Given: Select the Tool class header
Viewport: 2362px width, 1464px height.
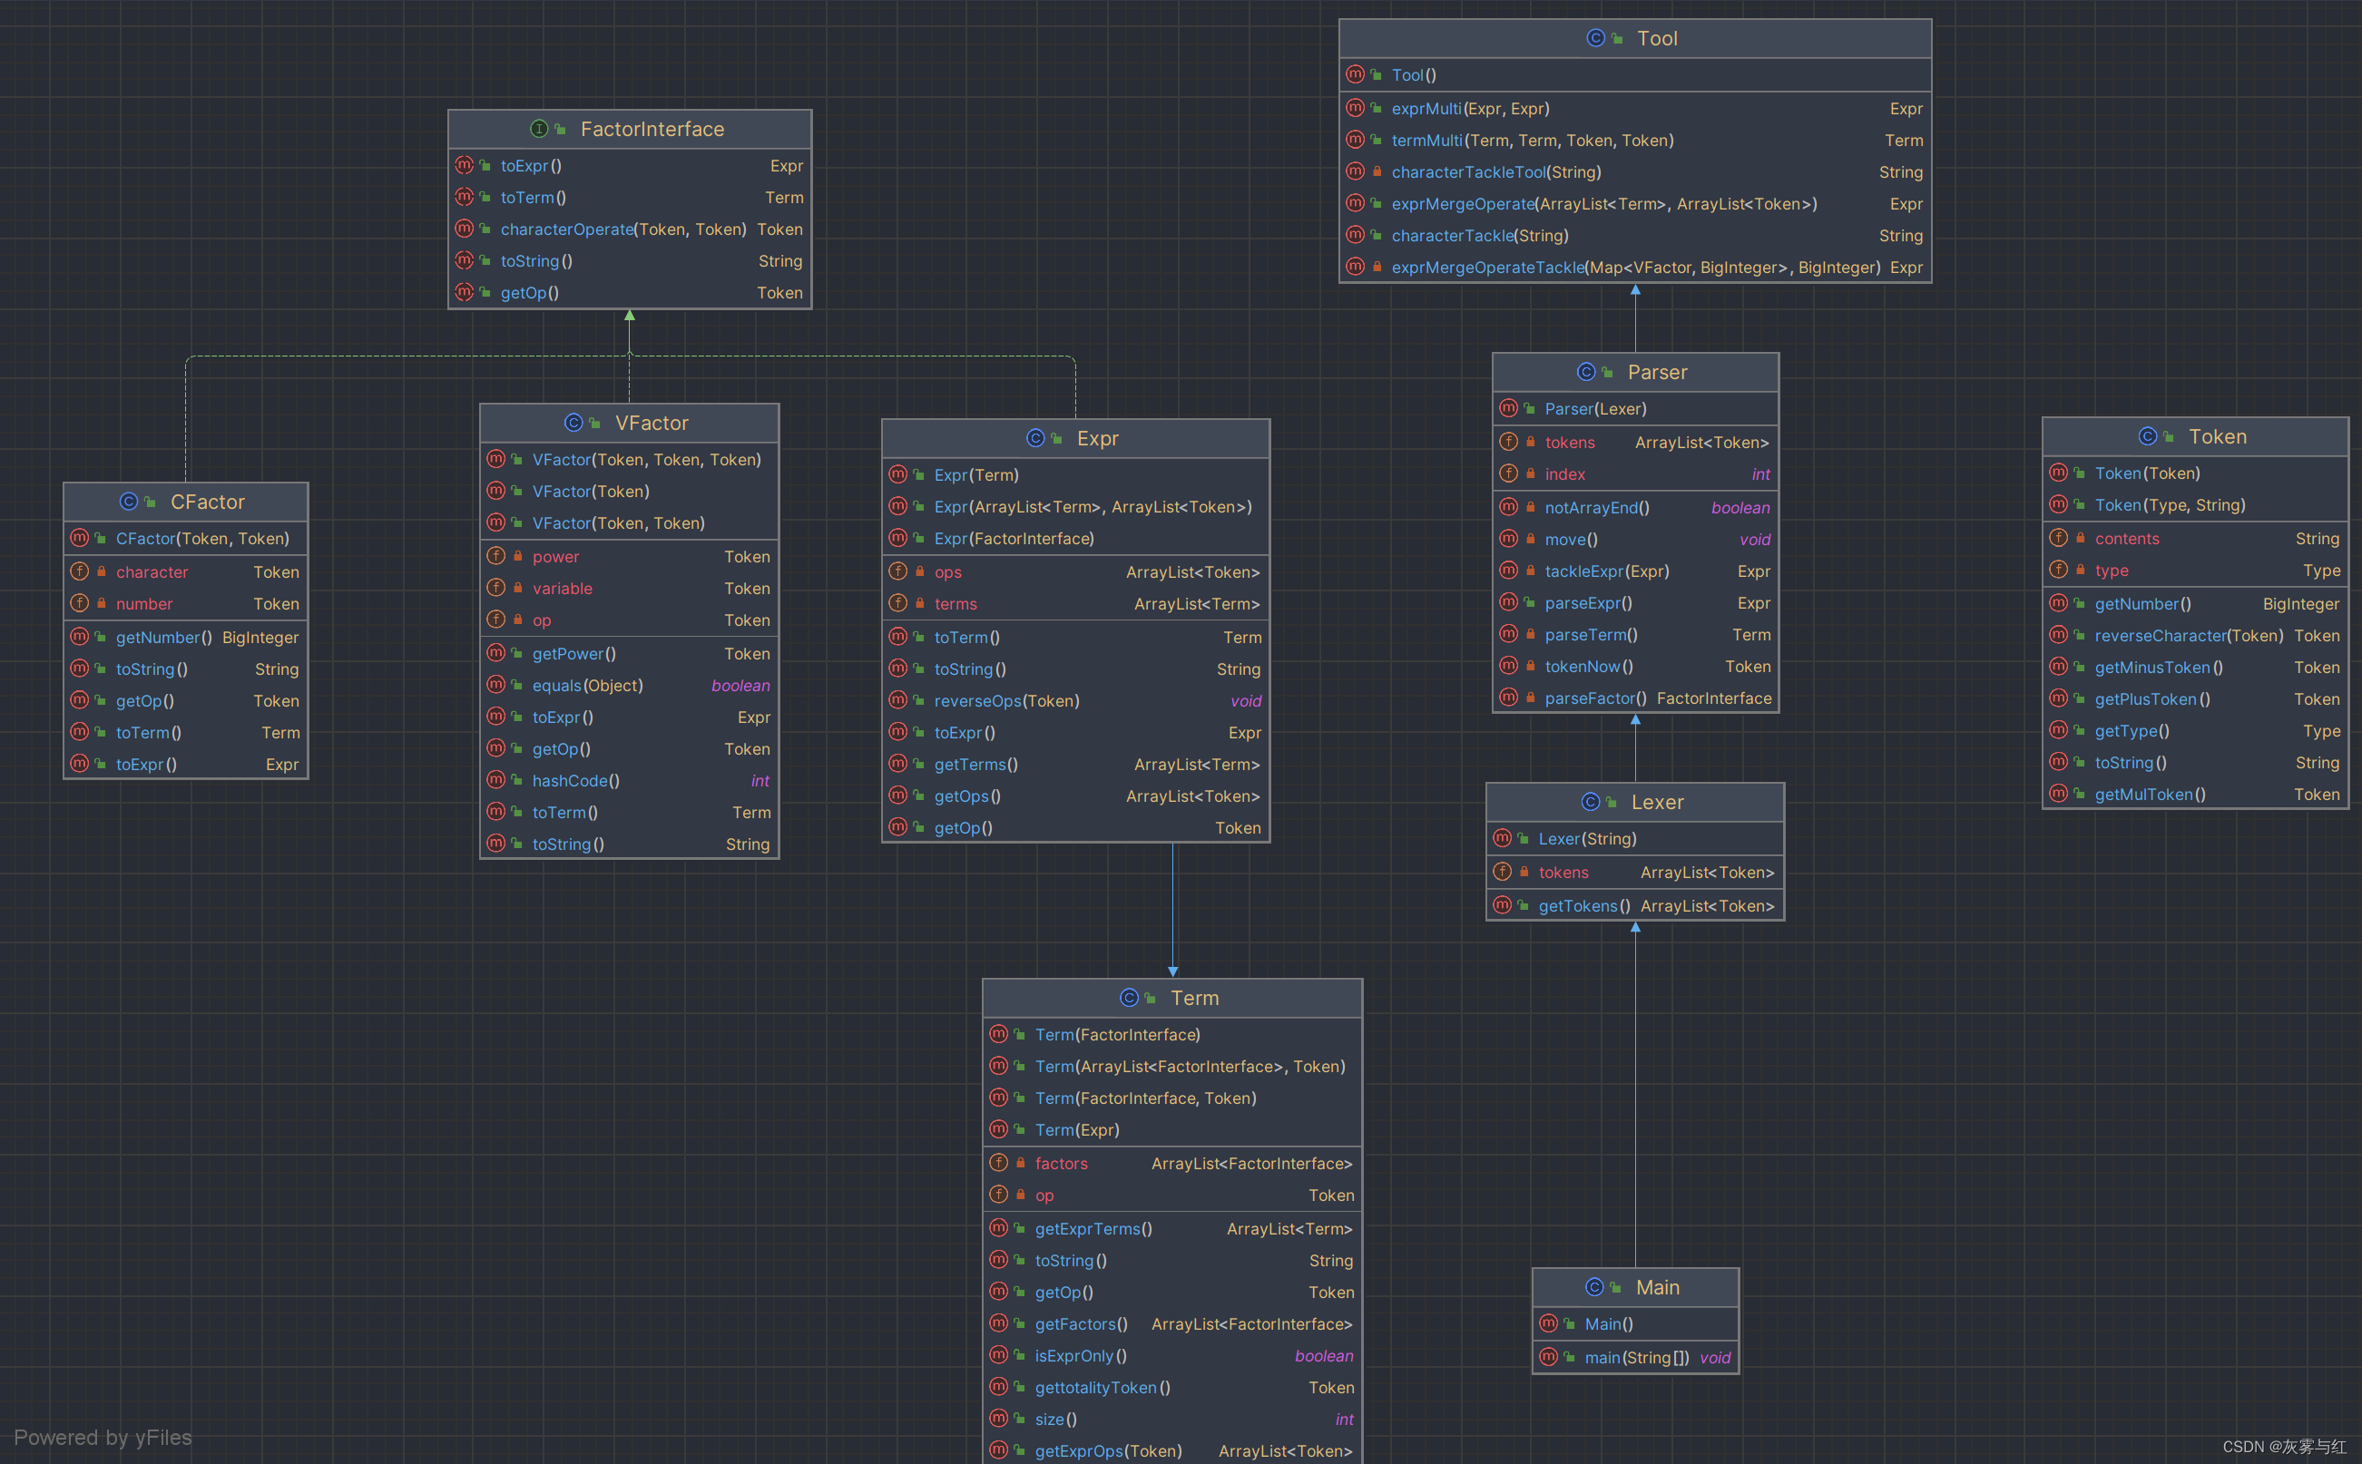Looking at the screenshot, I should [x=1635, y=38].
